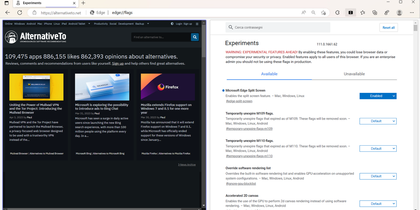Click the AlternativeTo blue search button
This screenshot has width=420, height=210.
click(195, 37)
